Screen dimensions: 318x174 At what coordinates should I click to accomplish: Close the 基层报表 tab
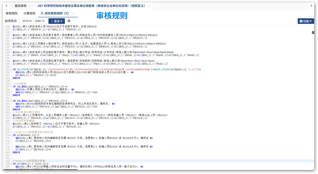point(30,6)
